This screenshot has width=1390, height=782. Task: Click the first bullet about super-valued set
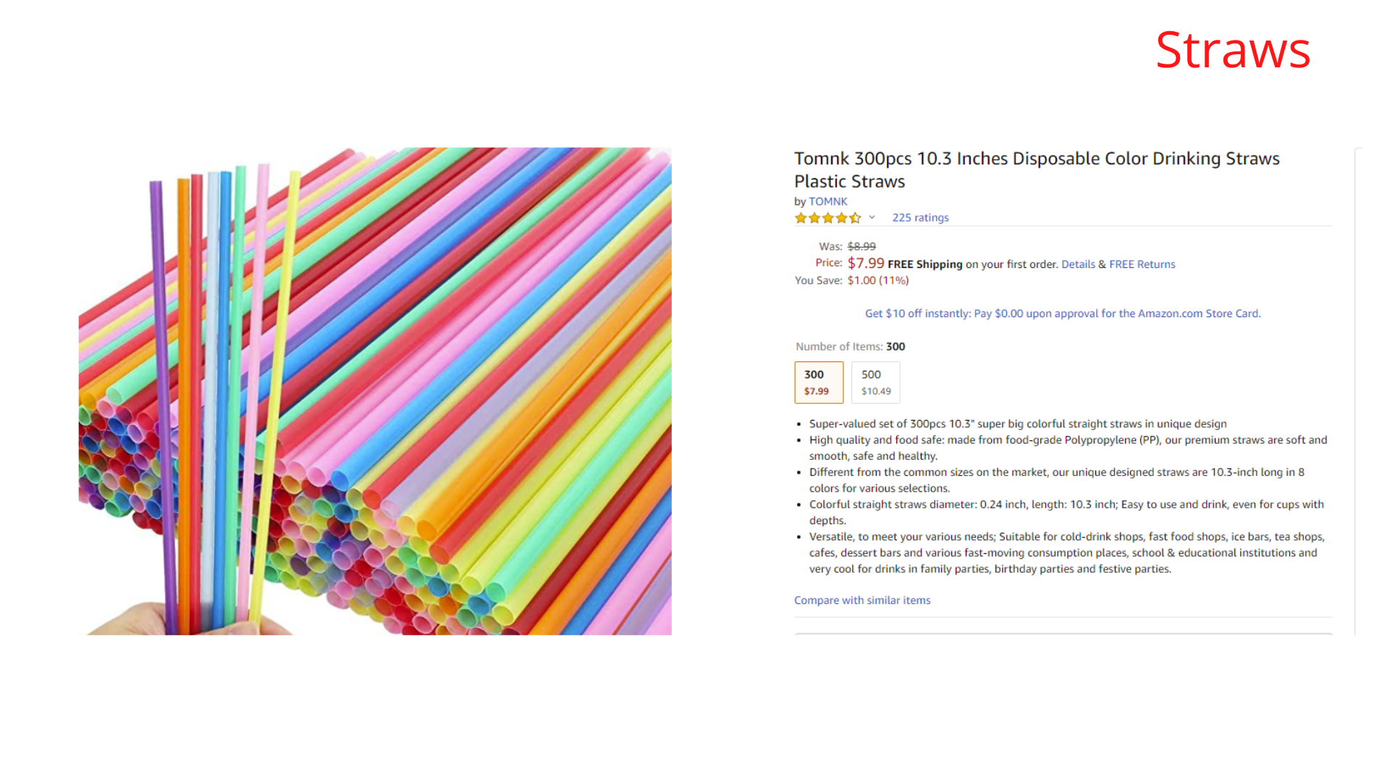click(1018, 424)
